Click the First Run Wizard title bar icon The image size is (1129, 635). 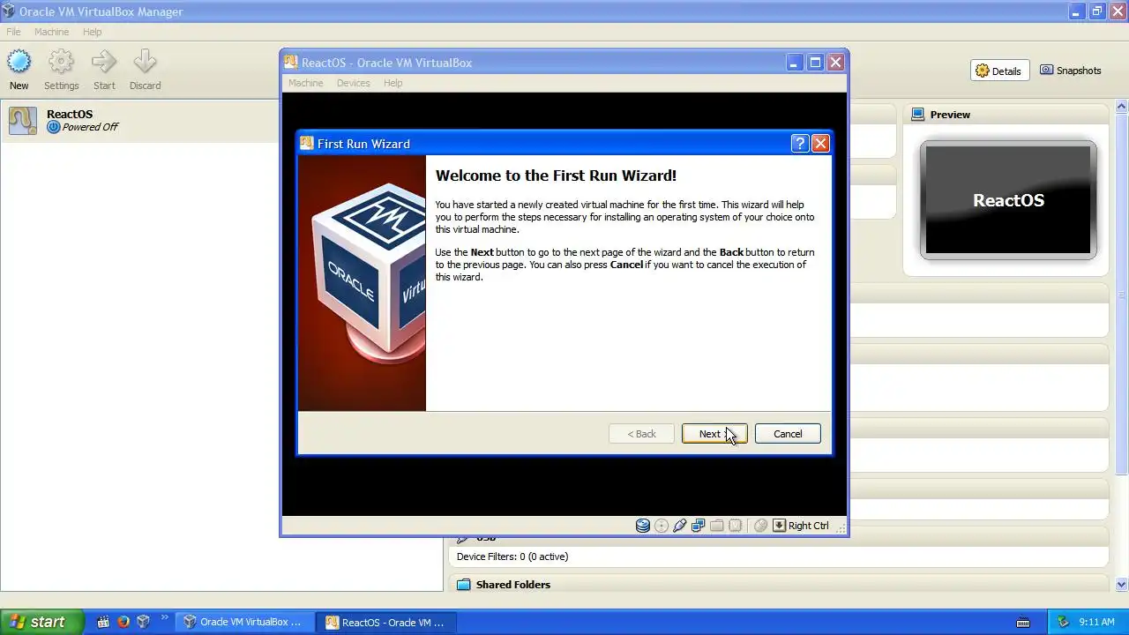pyautogui.click(x=307, y=144)
